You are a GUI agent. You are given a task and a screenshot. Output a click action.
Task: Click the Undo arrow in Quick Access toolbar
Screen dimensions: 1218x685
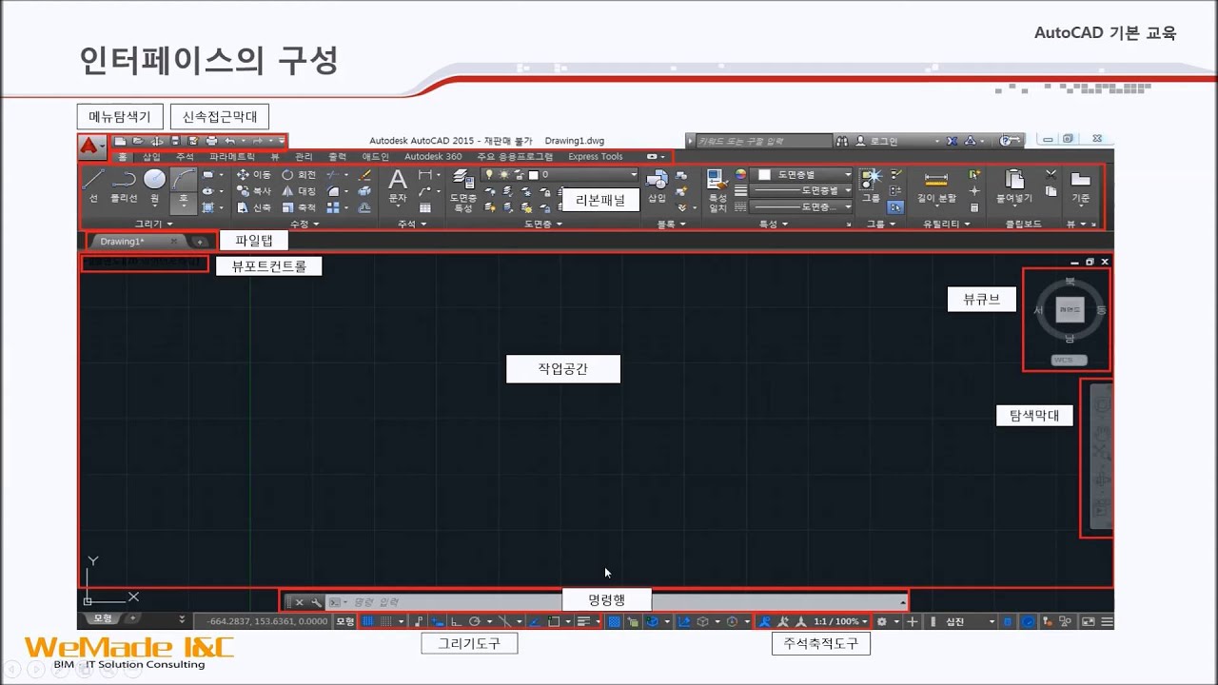click(x=229, y=141)
